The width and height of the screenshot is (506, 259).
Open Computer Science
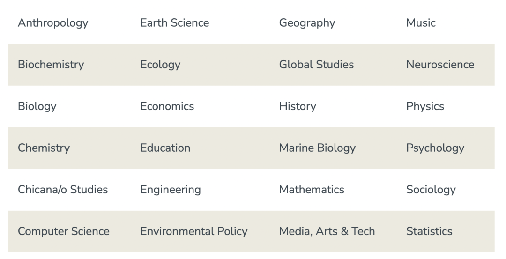coord(64,231)
